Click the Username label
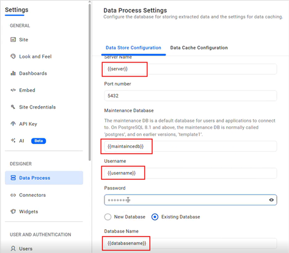 115,161
